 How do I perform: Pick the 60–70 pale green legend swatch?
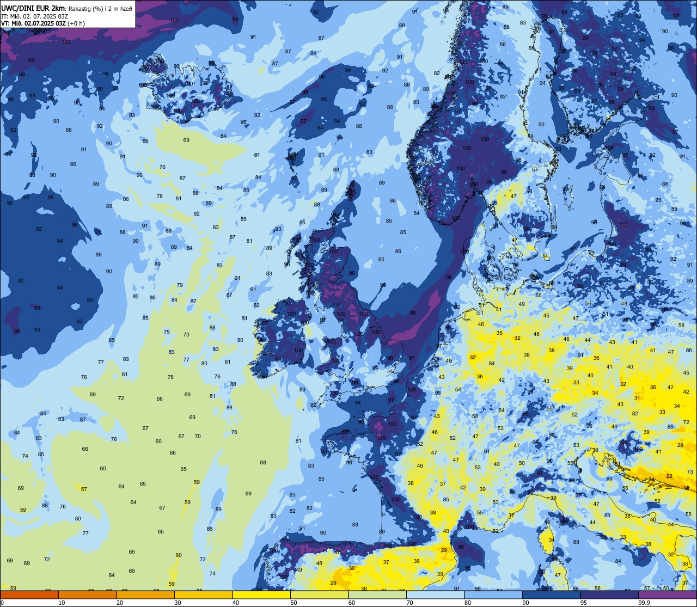(377, 595)
